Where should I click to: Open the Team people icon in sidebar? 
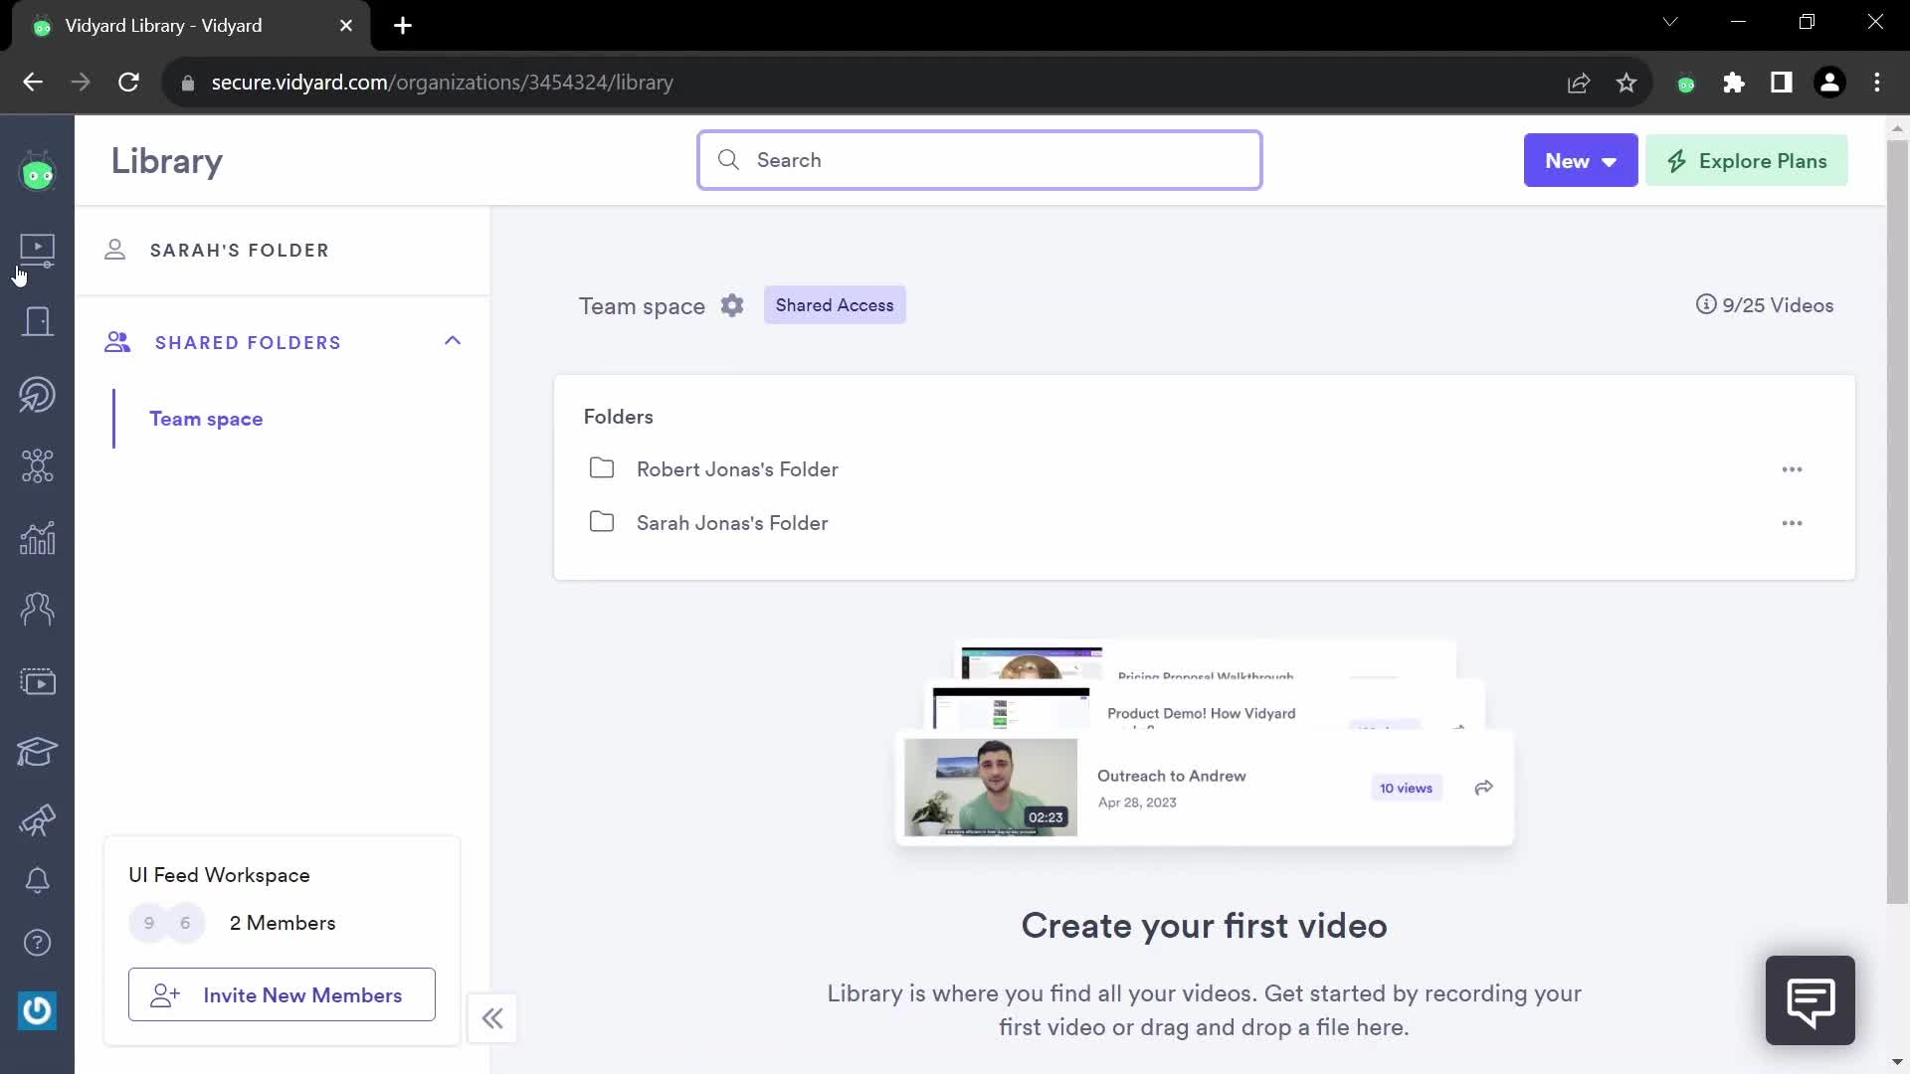38,609
